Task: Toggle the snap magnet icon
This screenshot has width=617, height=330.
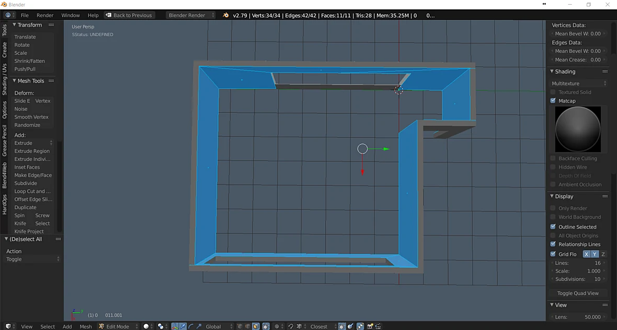Action: click(290, 326)
